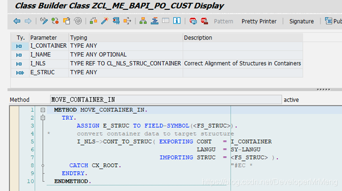Toggle Display/Change mode glasses-pencil icon
This screenshot has width=342, height=191.
(x=44, y=21)
